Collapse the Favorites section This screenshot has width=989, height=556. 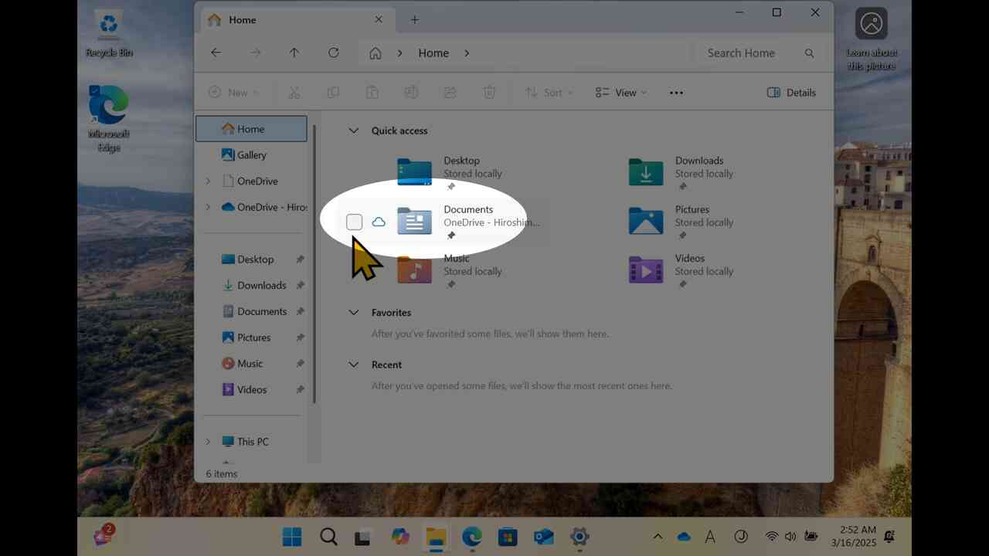(353, 313)
